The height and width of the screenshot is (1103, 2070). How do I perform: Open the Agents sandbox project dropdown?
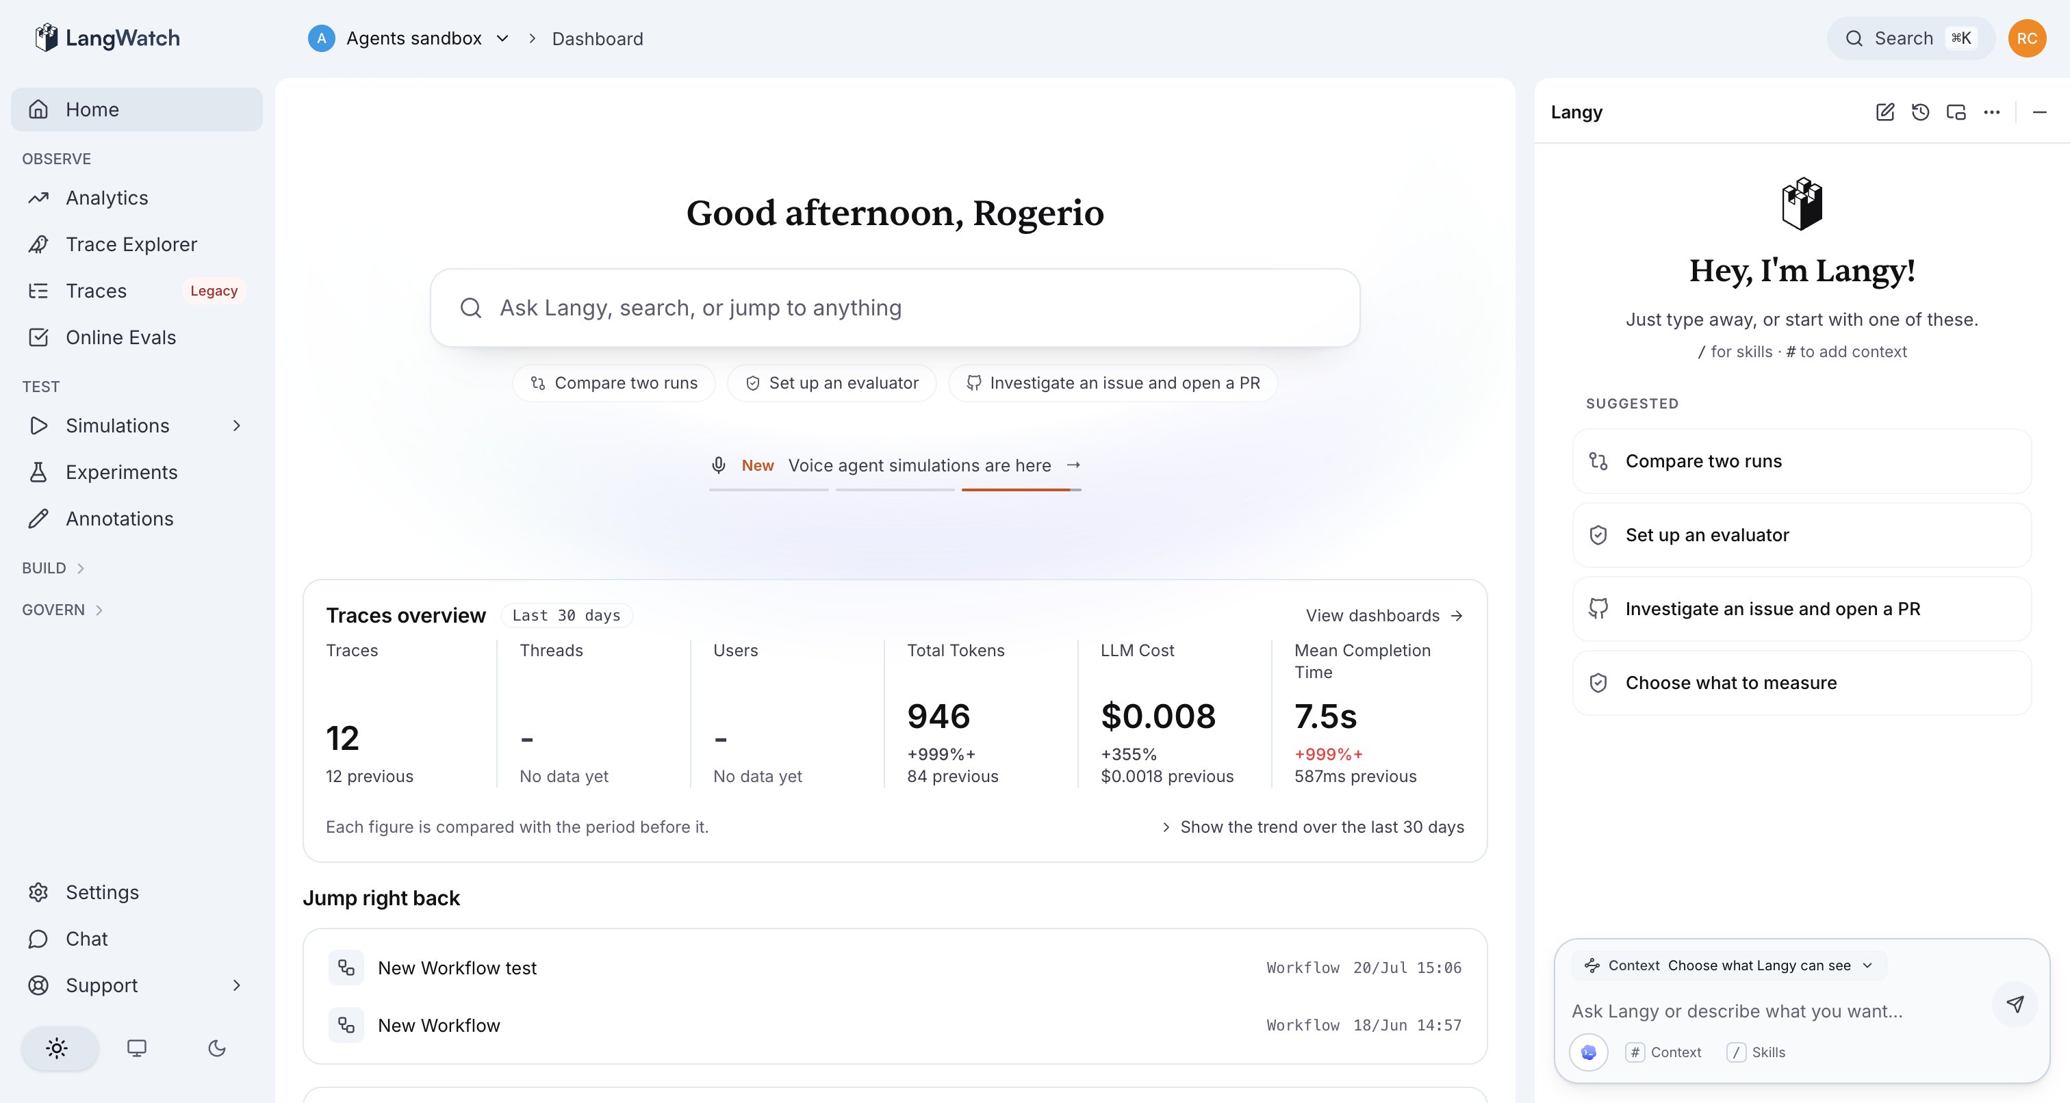click(409, 38)
